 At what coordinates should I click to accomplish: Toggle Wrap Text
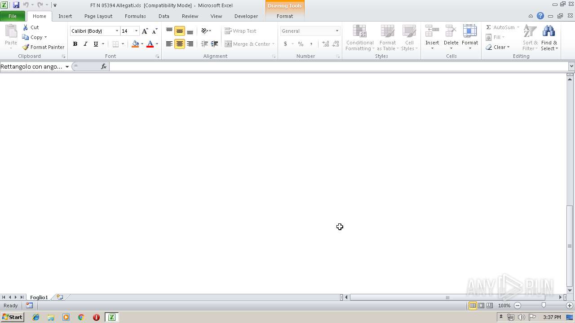coord(241,31)
